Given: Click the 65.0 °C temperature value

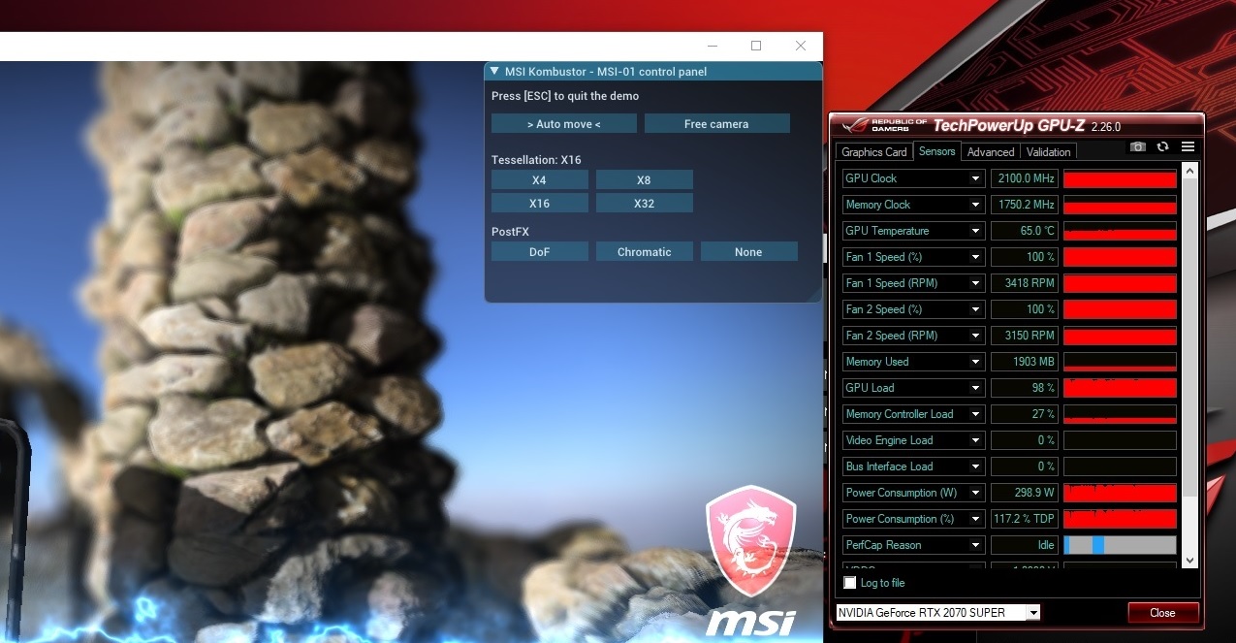Looking at the screenshot, I should click(1024, 231).
